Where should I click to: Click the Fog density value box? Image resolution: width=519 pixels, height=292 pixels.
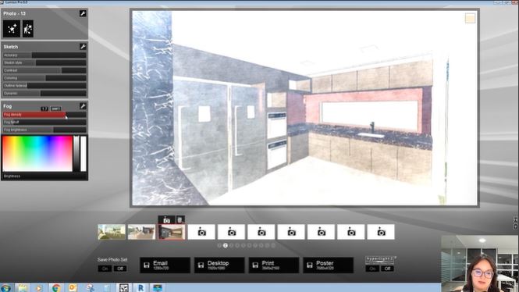[44, 109]
